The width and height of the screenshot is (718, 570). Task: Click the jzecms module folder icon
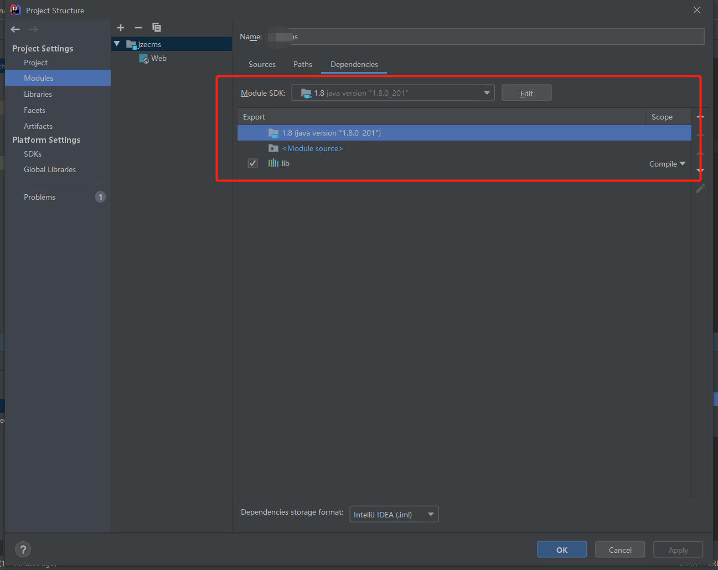click(131, 44)
